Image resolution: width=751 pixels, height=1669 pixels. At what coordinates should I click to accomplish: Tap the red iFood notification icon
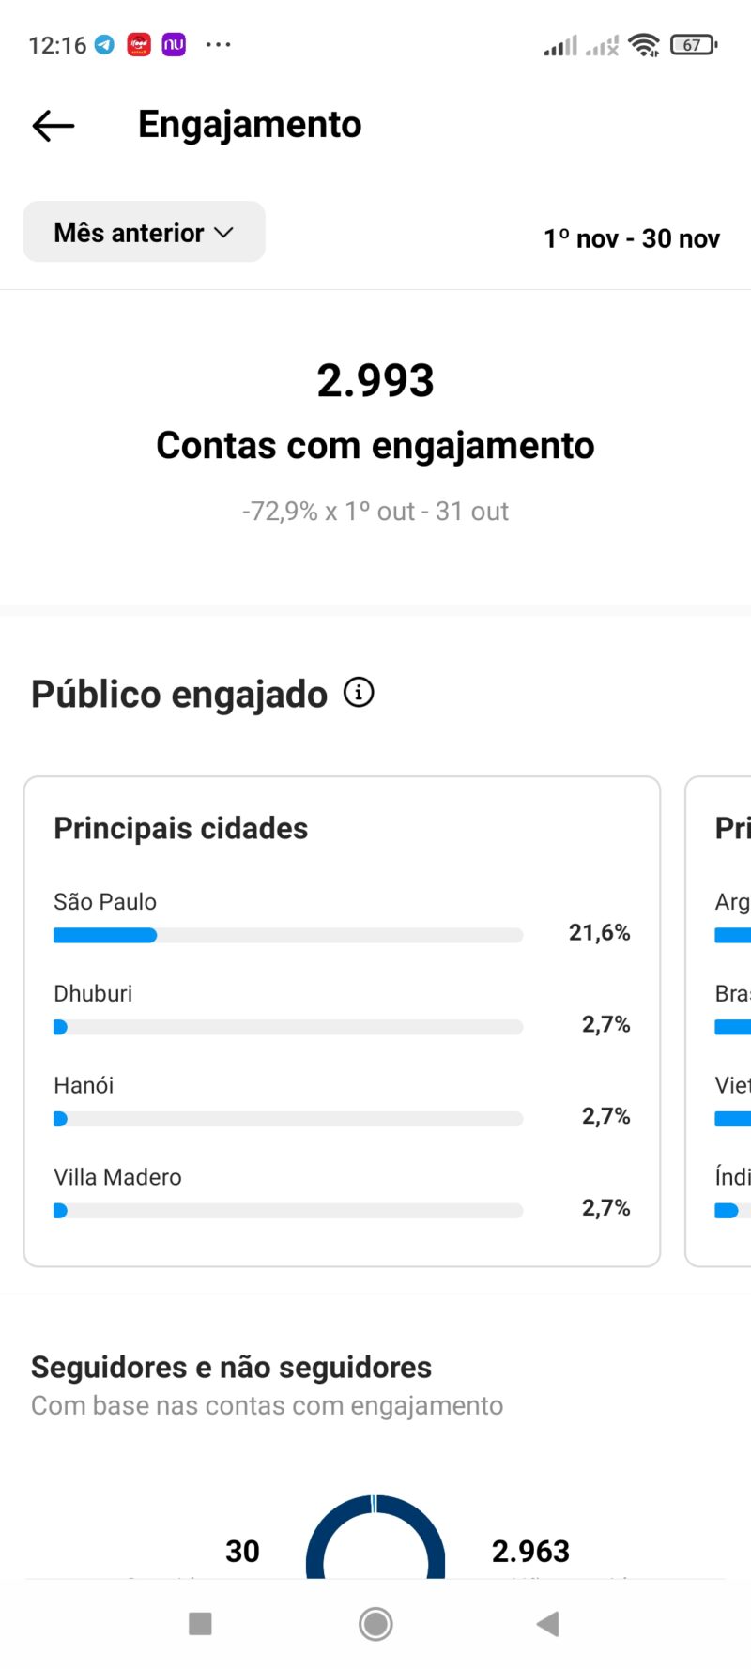[x=139, y=44]
